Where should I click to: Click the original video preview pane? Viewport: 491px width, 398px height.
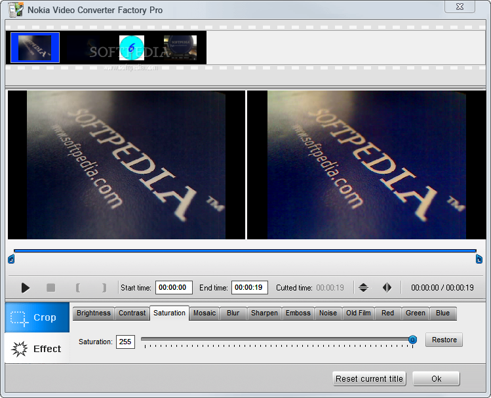pyautogui.click(x=127, y=165)
